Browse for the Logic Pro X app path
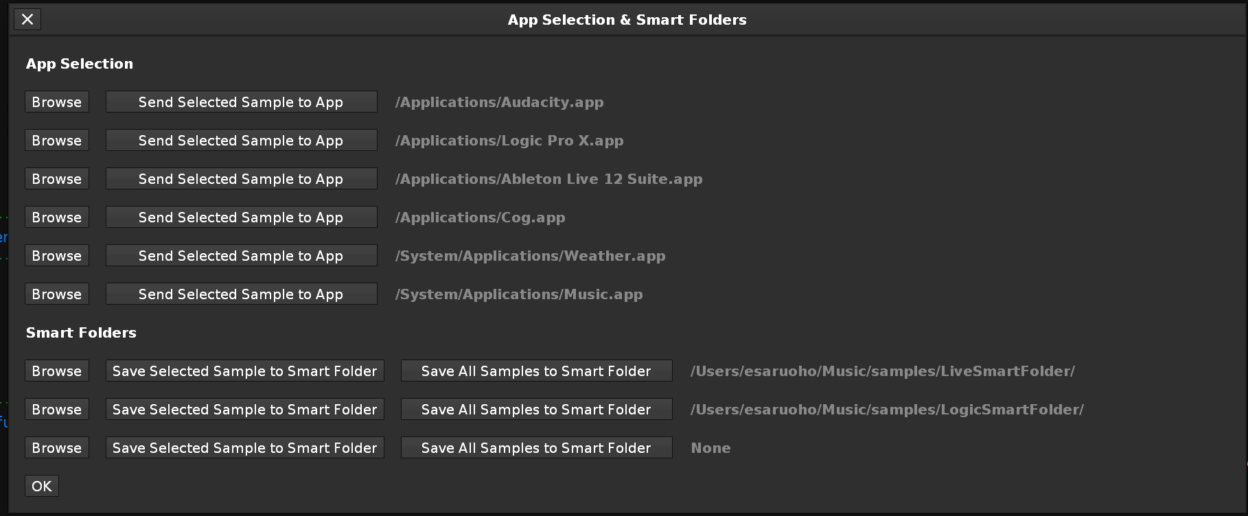The width and height of the screenshot is (1248, 516). (57, 141)
